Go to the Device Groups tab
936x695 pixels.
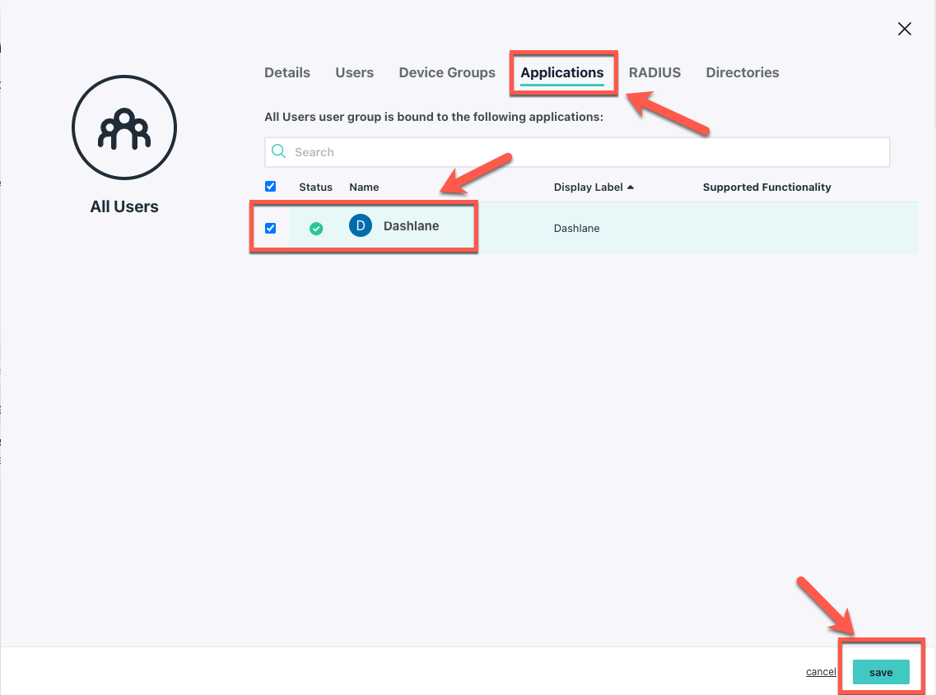pos(447,72)
